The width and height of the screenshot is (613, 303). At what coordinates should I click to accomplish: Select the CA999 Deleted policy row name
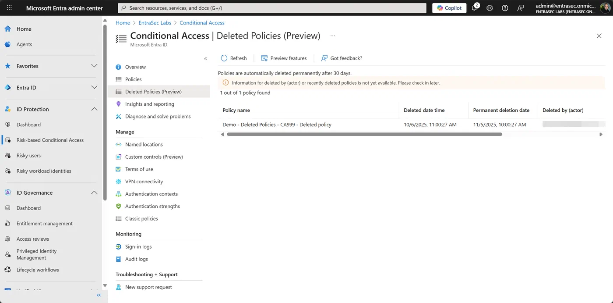277,125
